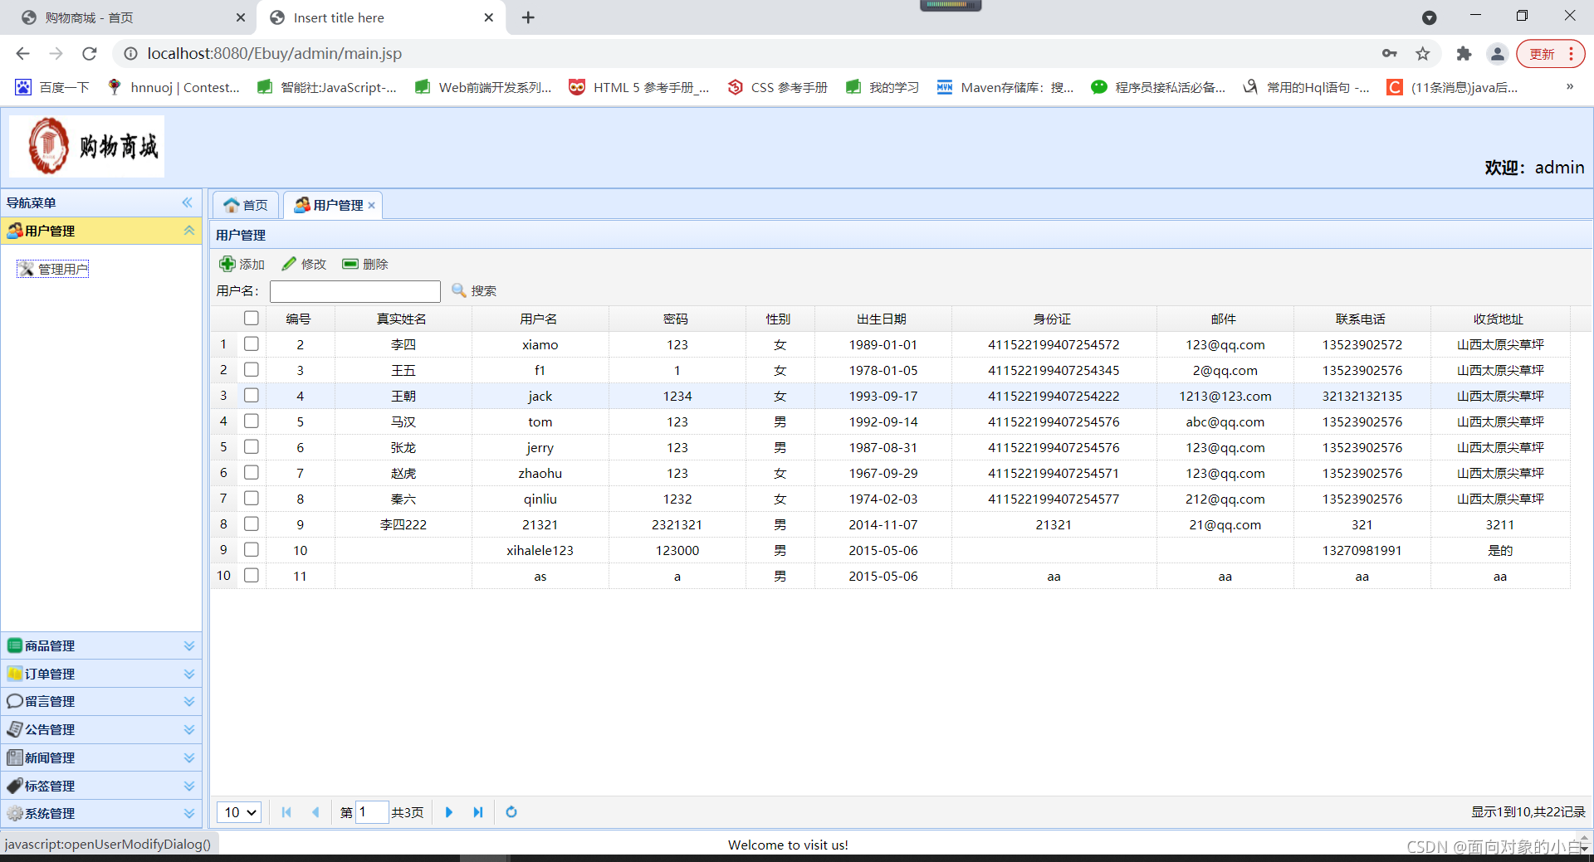Open the Chrome tab search dropdown arrow
1594x862 pixels.
(1429, 17)
